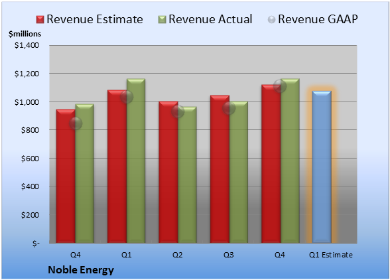Select the 'Revenue GAAP' legend label
390x280 pixels.
tap(318, 19)
